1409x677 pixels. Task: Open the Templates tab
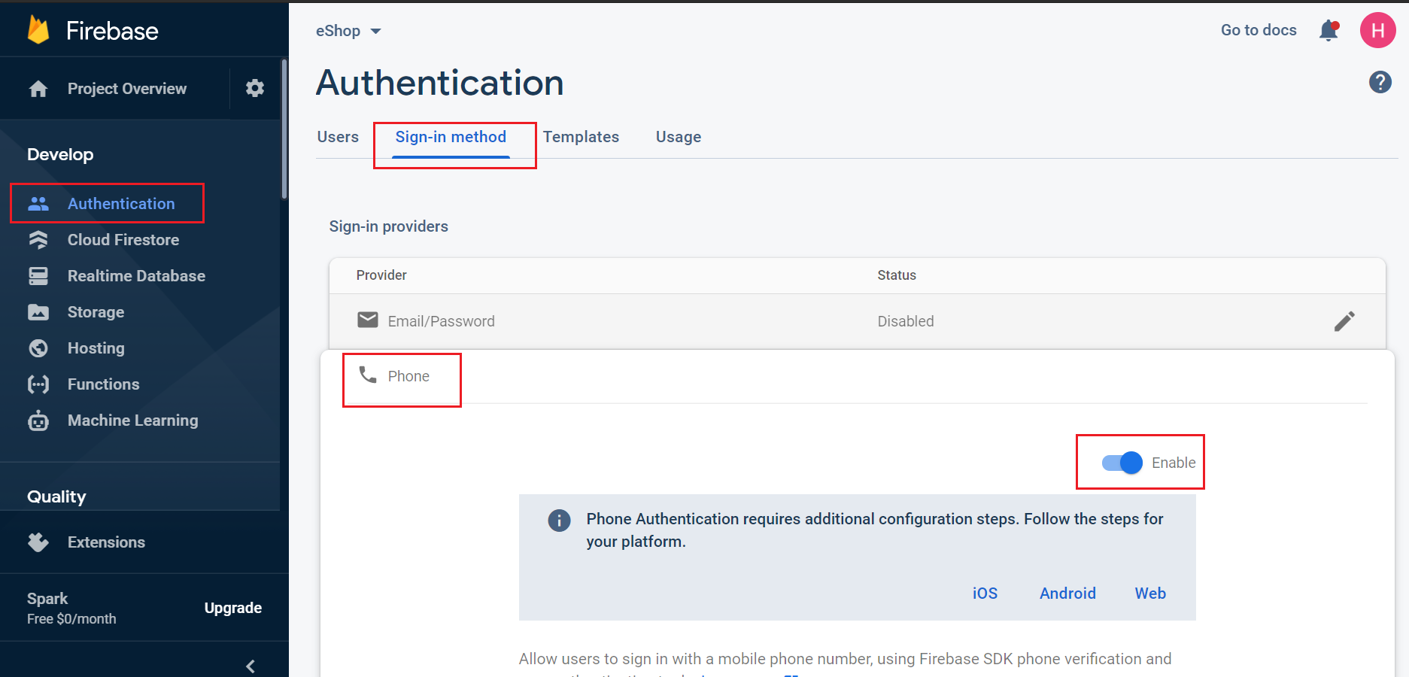tap(581, 137)
